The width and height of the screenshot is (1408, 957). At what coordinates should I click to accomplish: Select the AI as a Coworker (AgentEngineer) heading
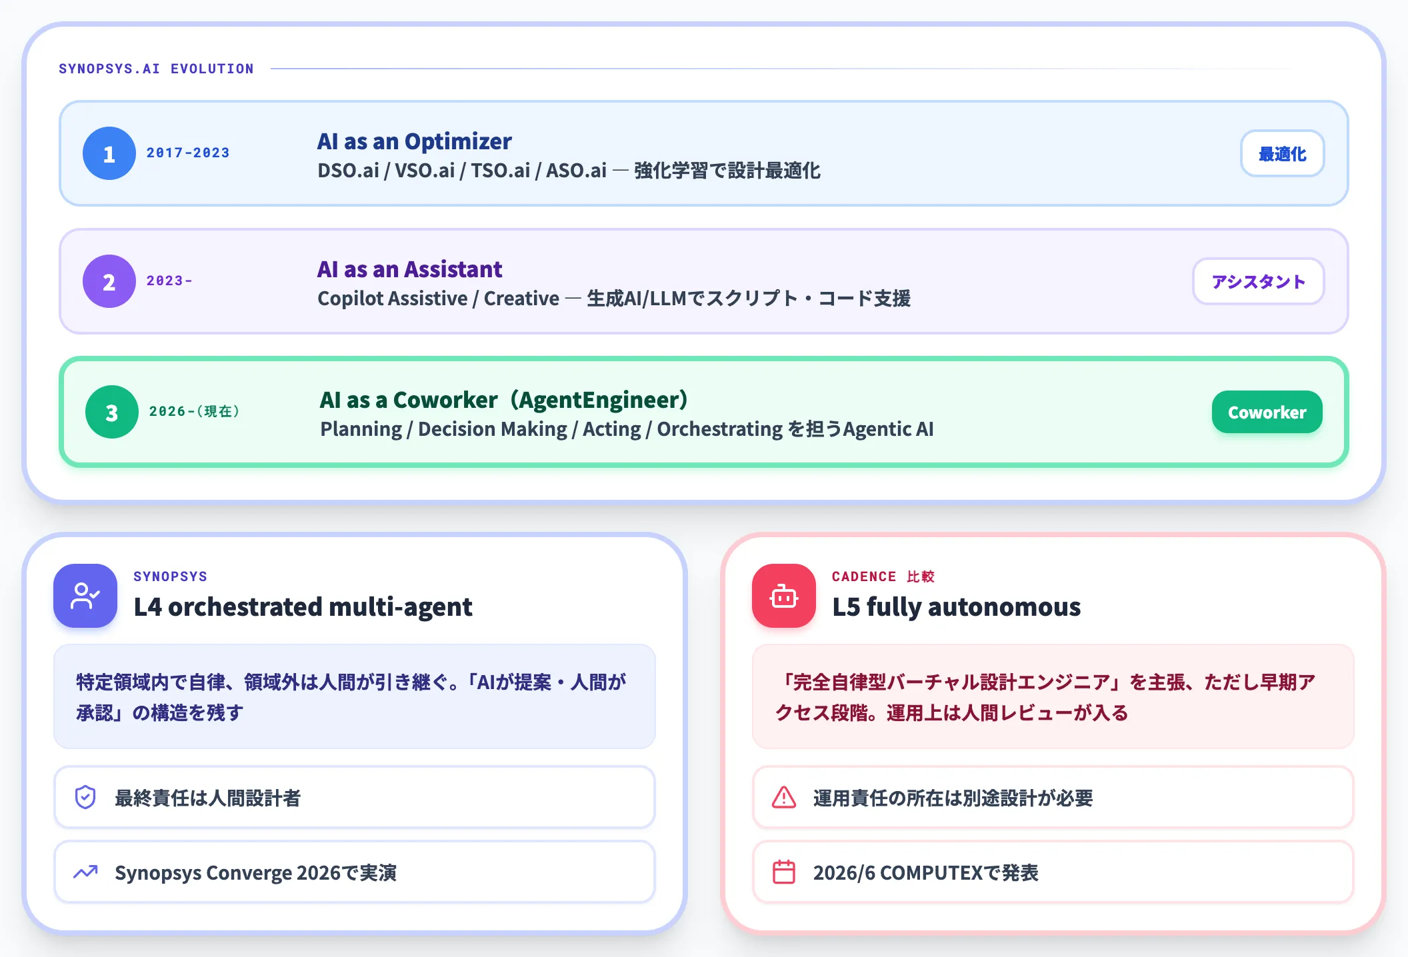click(504, 400)
